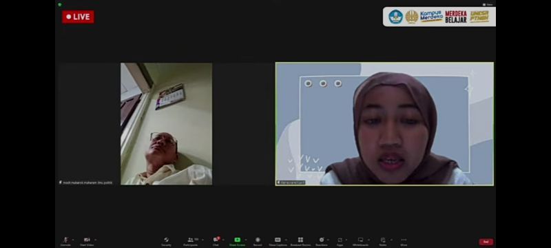Select the hijab speaker's video tile
The image size is (551, 248).
(x=384, y=123)
